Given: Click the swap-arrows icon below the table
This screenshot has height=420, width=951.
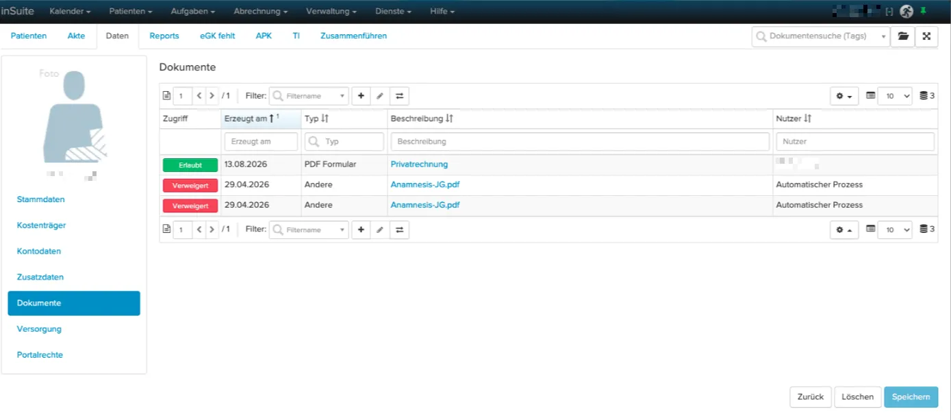Looking at the screenshot, I should coord(399,230).
